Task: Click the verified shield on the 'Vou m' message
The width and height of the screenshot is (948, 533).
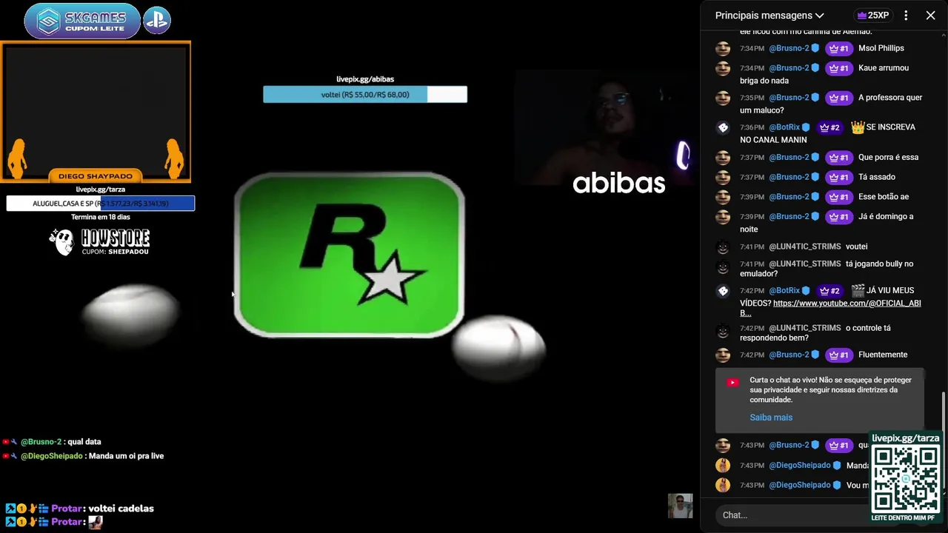Action: (x=837, y=486)
